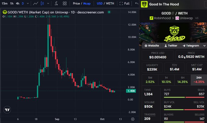Click the GOOD logo in chart legend
This screenshot has height=123, width=207.
click(x=5, y=12)
